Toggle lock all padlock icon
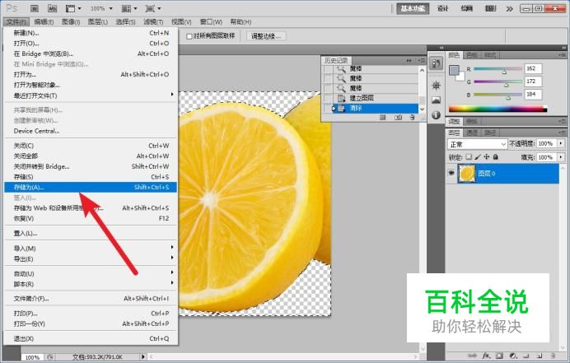 [496, 157]
